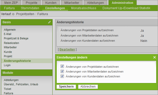
Task: Click the Nein value for Kundendaten
Action: coord(144,41)
